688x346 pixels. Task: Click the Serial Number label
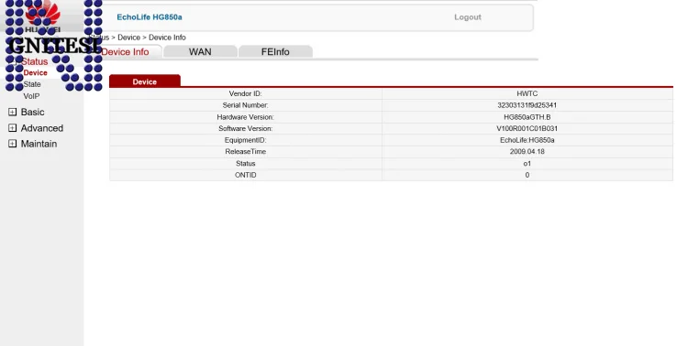tap(245, 105)
